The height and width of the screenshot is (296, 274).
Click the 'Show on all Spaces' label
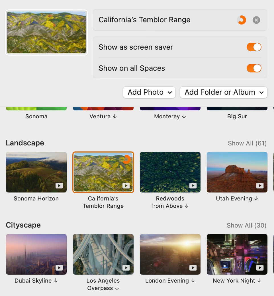(x=132, y=68)
